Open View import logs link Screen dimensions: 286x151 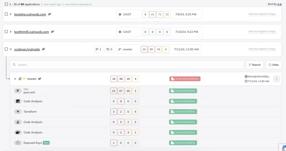(52, 4)
